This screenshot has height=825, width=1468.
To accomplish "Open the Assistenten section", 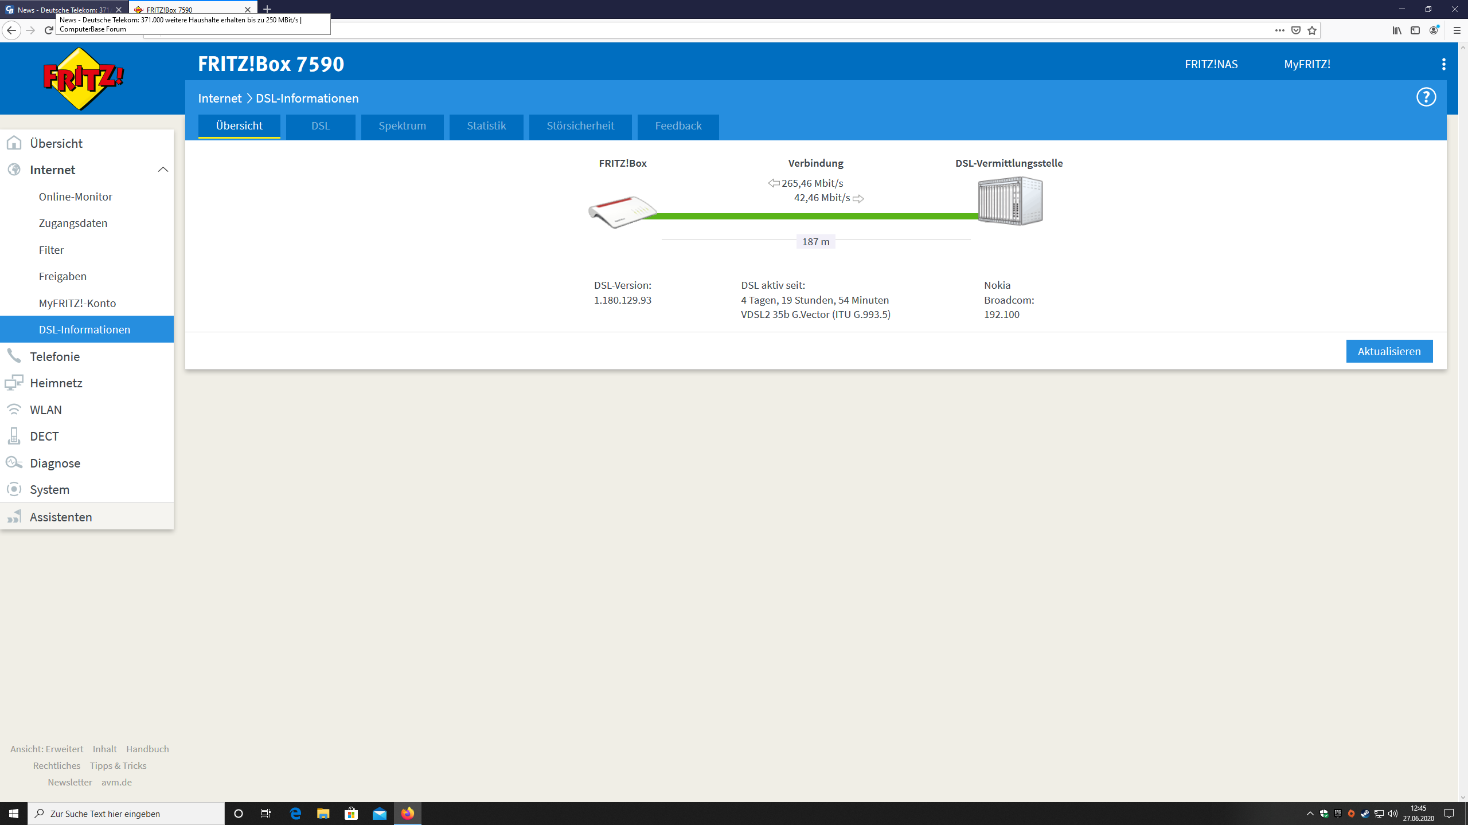I will (61, 516).
